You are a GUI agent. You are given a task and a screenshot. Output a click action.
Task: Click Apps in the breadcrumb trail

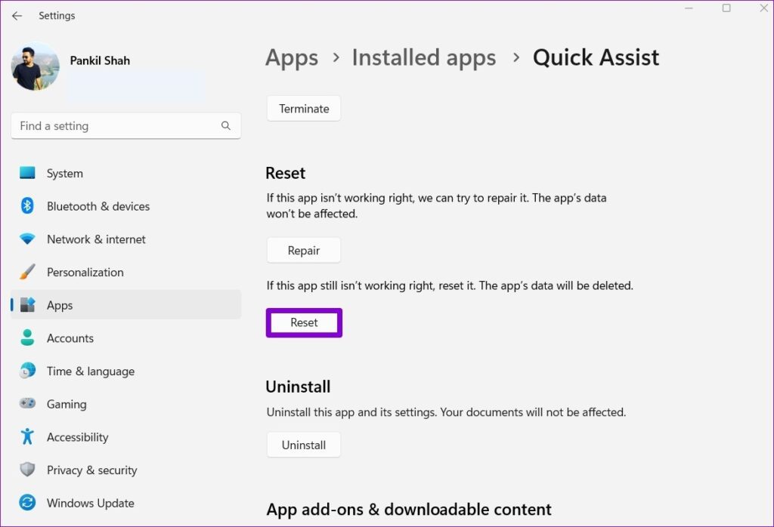(292, 57)
